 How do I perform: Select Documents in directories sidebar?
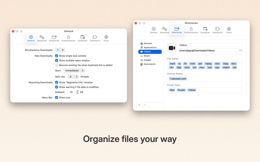click(x=150, y=64)
